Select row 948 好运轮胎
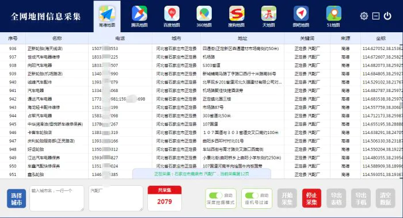 201,149
